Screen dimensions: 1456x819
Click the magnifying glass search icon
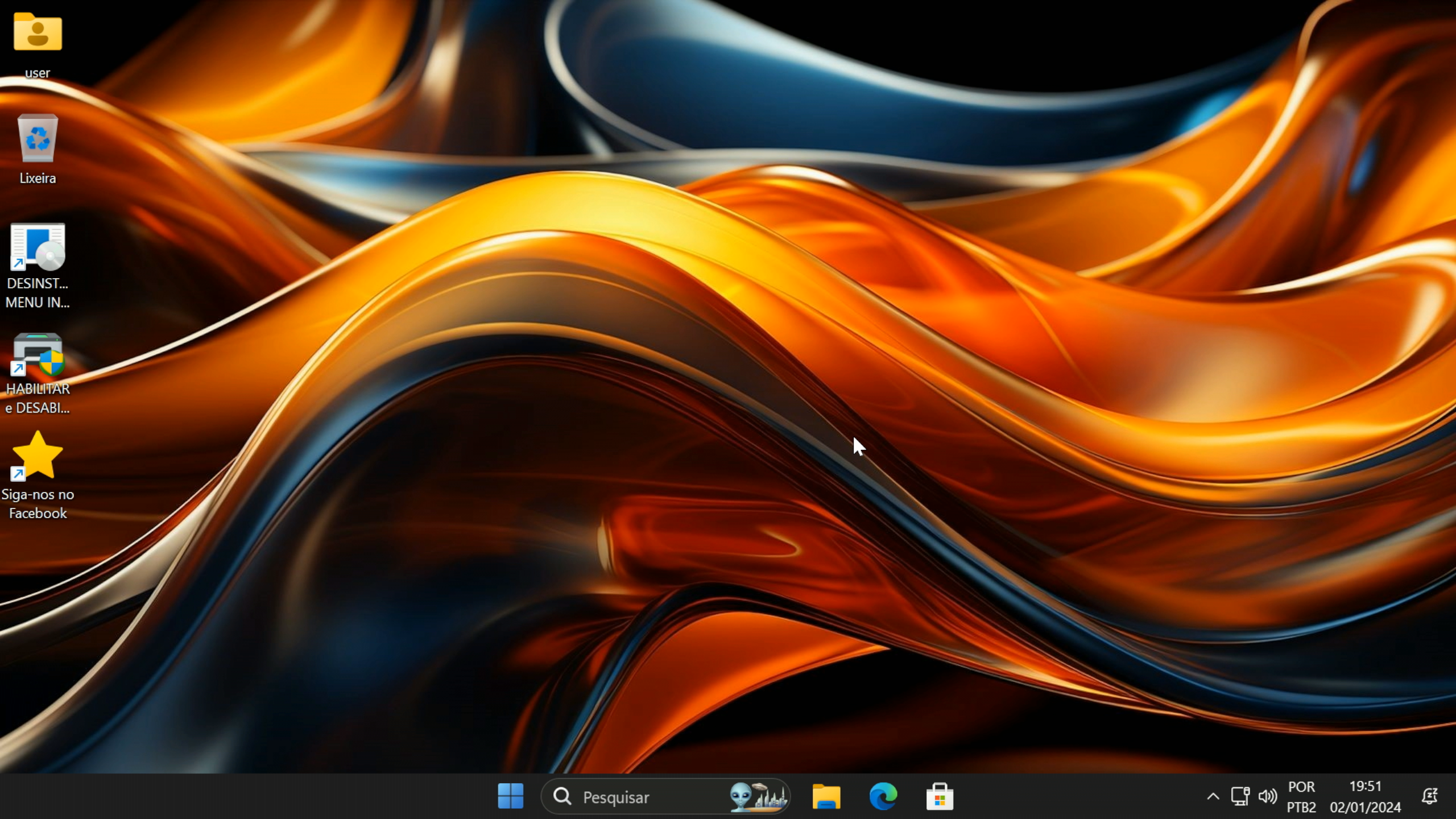pos(562,796)
